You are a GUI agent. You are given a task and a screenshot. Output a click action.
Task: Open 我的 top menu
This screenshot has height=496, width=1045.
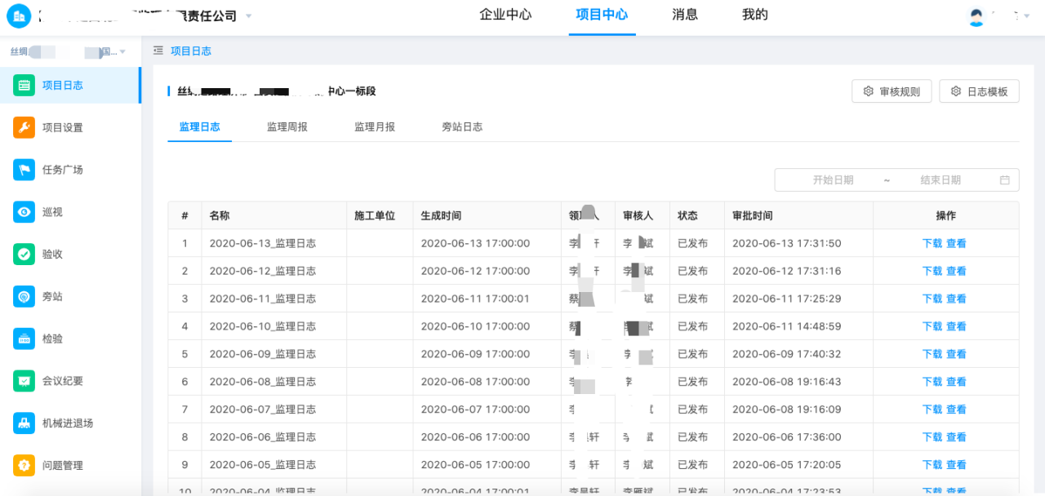[x=755, y=15]
